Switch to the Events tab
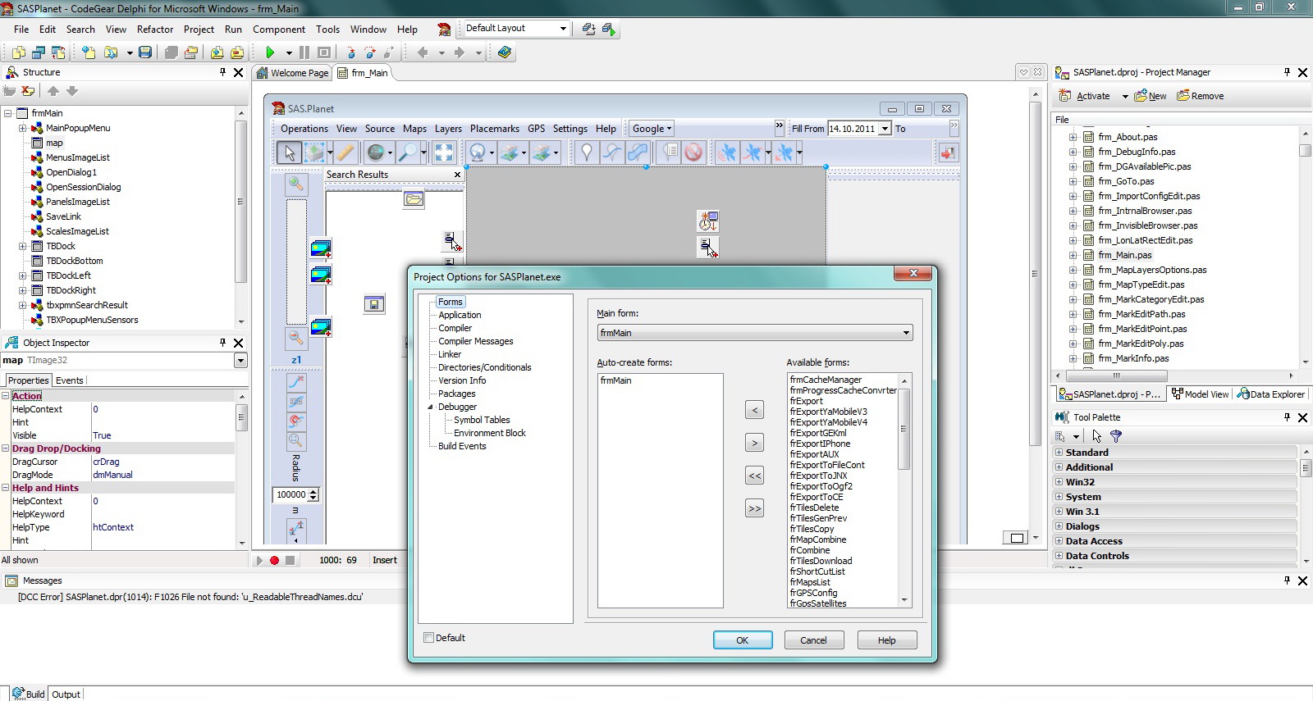Image resolution: width=1313 pixels, height=701 pixels. [69, 380]
